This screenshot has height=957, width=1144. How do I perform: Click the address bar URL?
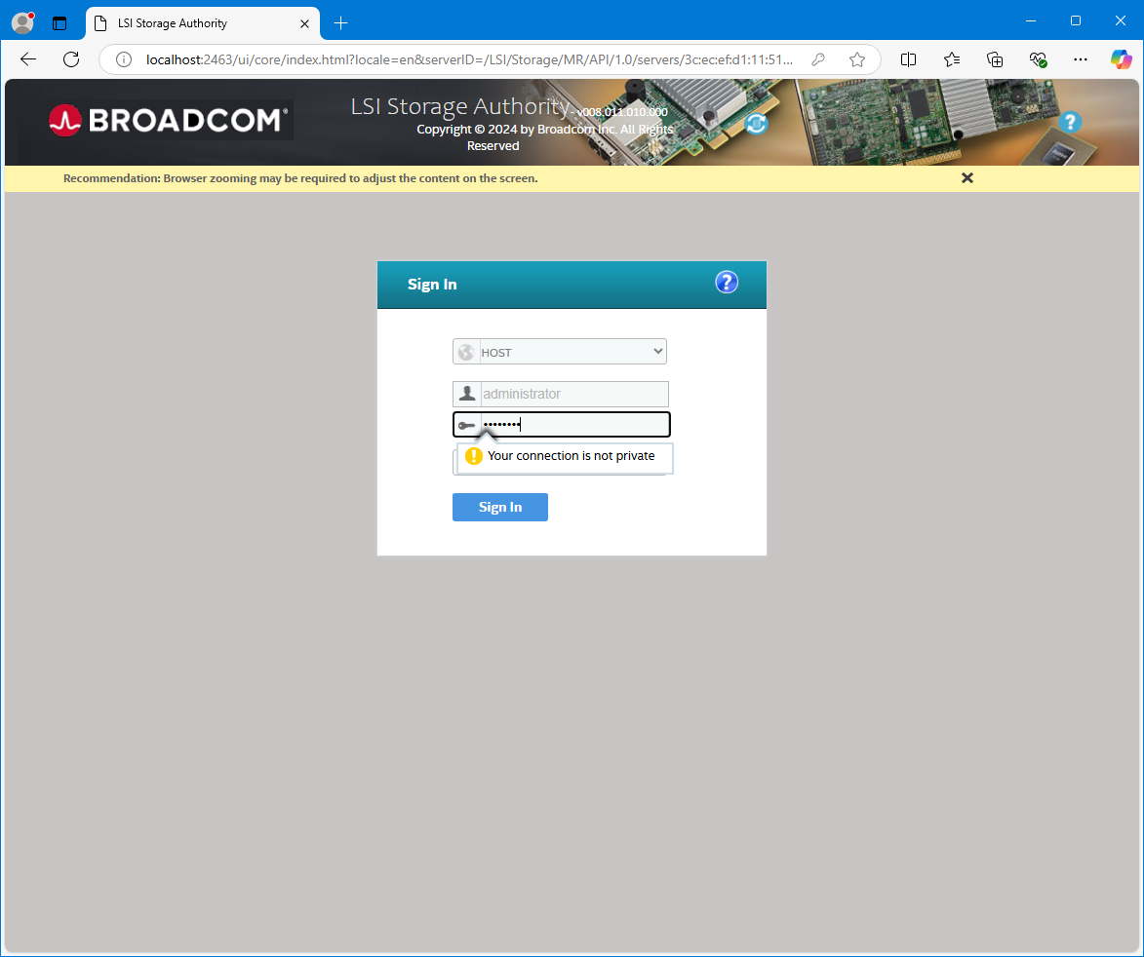click(469, 59)
